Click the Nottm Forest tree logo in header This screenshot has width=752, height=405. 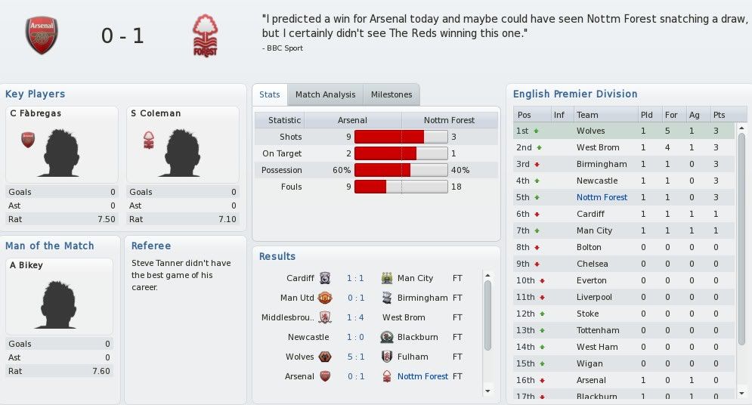206,36
